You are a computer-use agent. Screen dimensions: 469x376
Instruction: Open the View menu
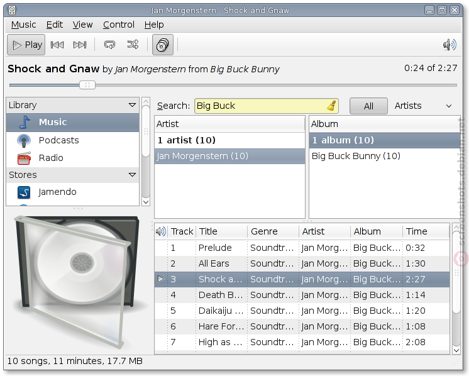(x=82, y=25)
